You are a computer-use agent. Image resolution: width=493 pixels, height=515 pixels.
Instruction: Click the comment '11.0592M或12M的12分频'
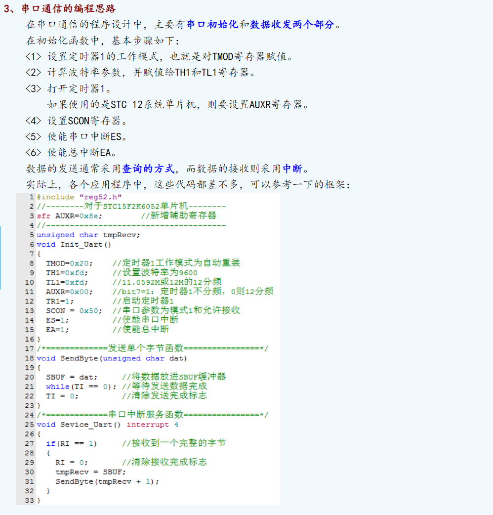[x=167, y=282]
